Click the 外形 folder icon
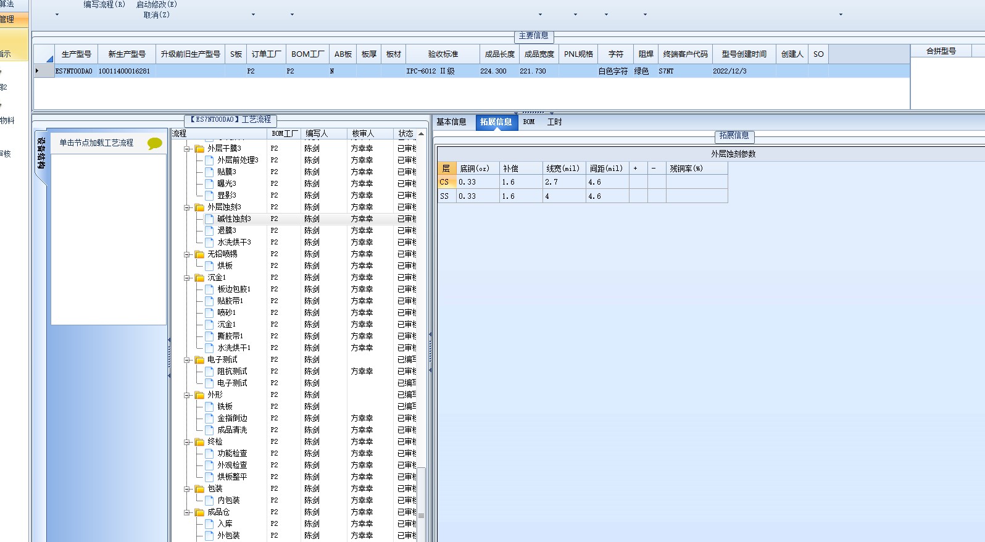Viewport: 985px width, 542px height. coord(199,395)
